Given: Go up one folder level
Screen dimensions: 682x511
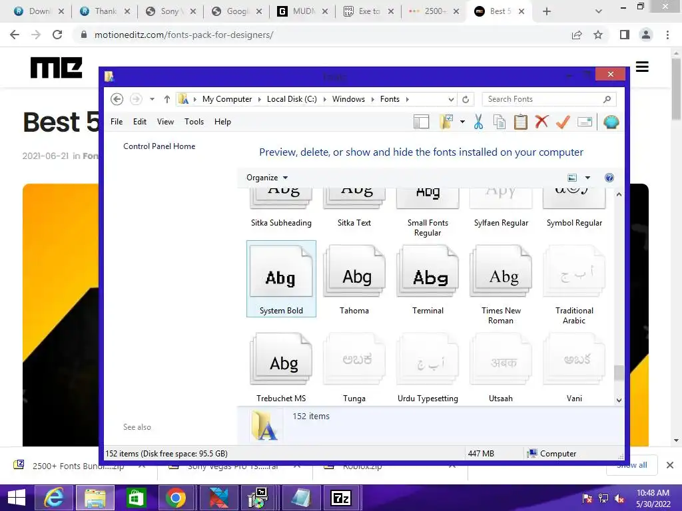Looking at the screenshot, I should 167,99.
